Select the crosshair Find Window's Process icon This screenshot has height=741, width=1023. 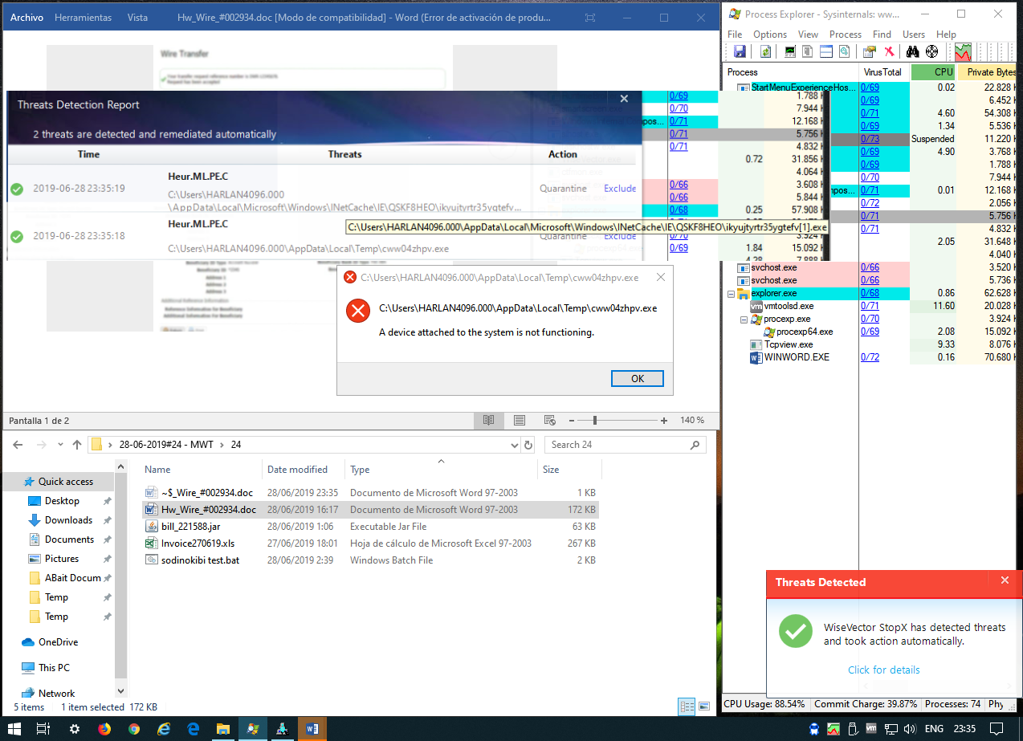tap(932, 52)
